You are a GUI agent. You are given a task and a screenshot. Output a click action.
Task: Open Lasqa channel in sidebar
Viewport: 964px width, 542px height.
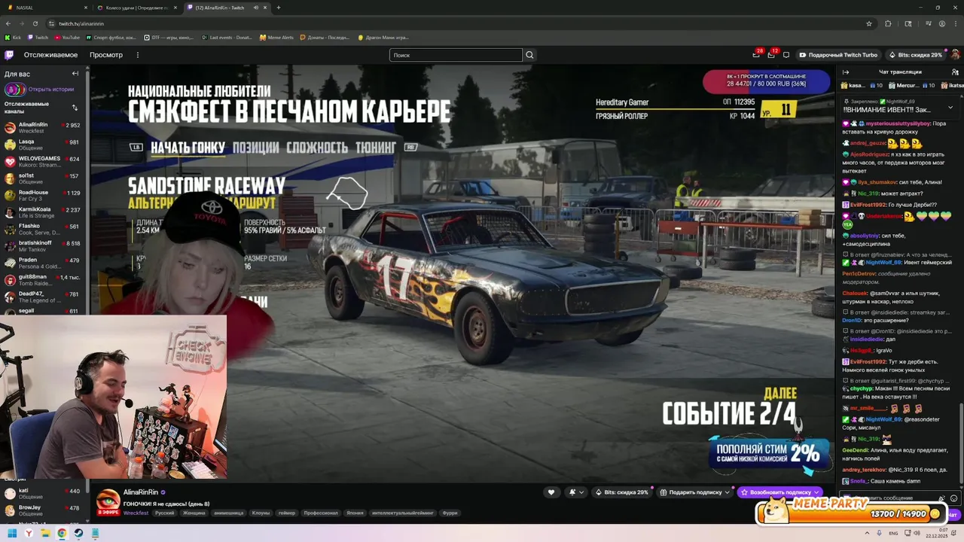42,144
